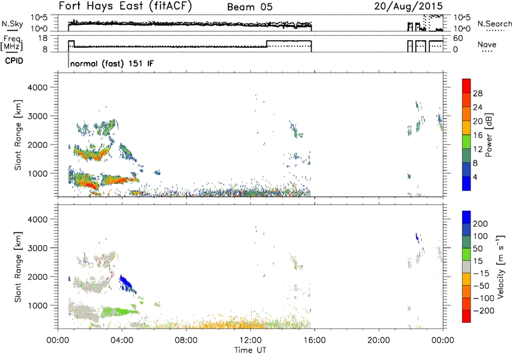Click the gray segment of velocity colorbar
Screen dimensions: 512x354
pyautogui.click(x=467, y=266)
